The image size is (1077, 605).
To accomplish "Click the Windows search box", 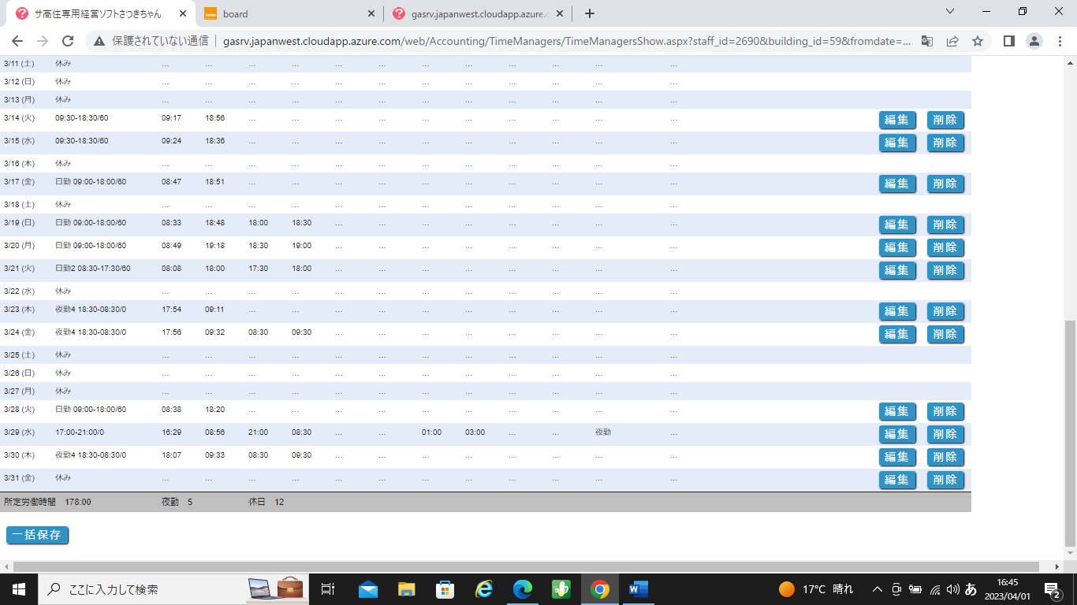I will coord(142,589).
